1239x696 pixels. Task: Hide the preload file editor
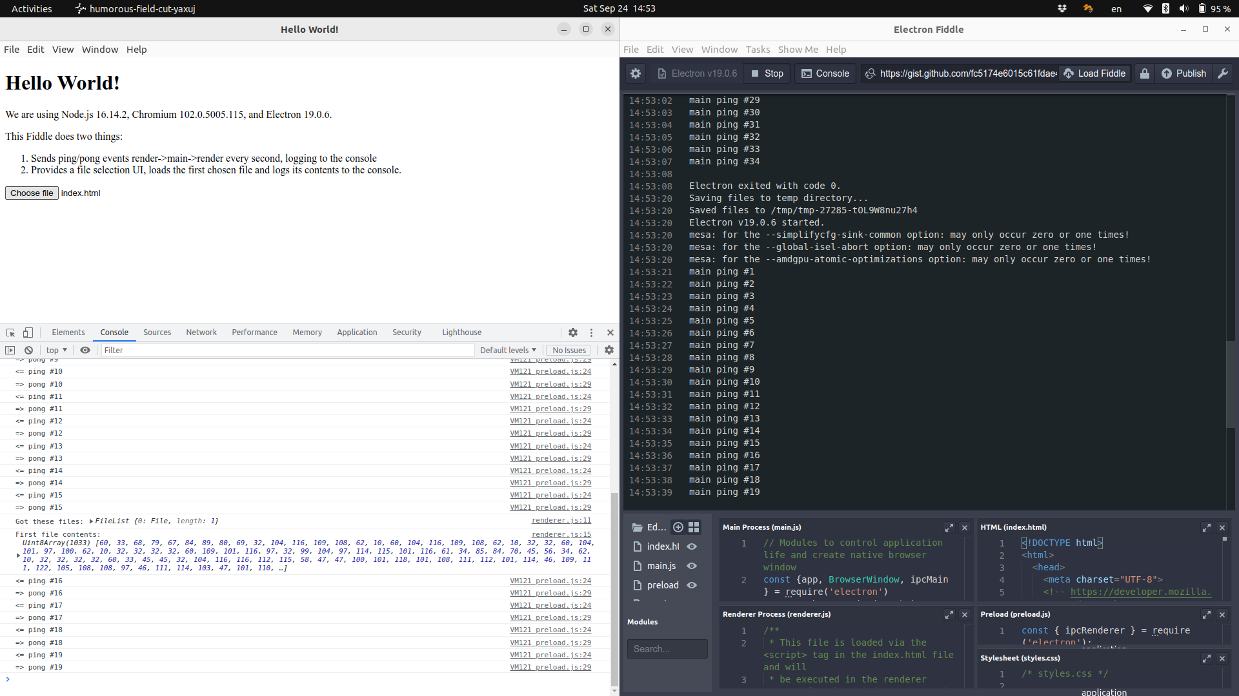tap(692, 585)
